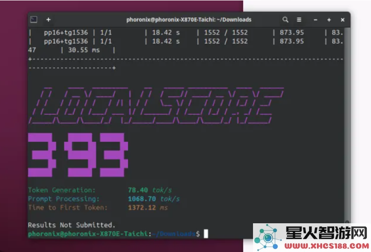371x252 pixels.
Task: Click the Results Not Submitted line
Action: pos(72,225)
